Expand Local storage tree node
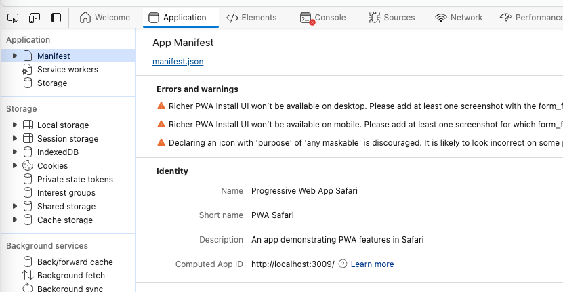Image resolution: width=563 pixels, height=292 pixels. (15, 125)
